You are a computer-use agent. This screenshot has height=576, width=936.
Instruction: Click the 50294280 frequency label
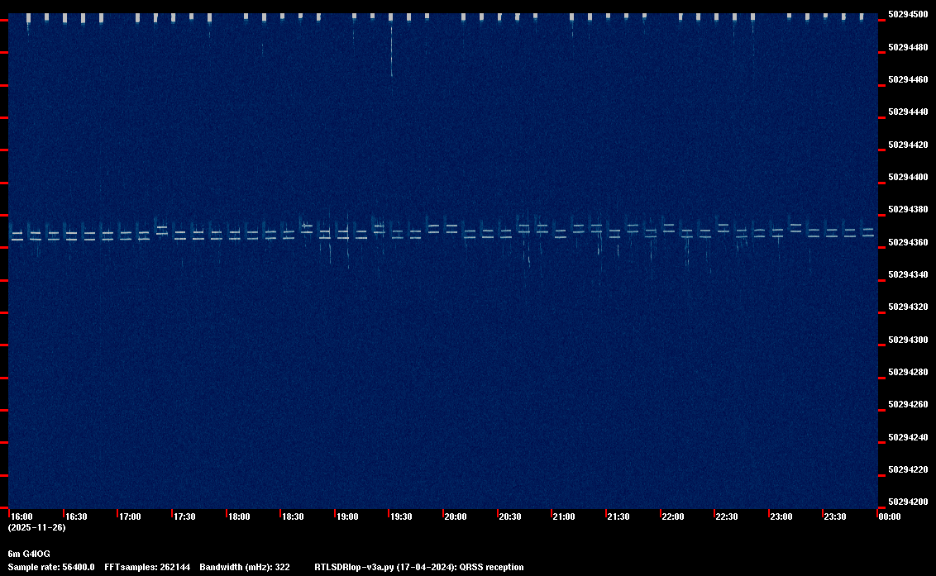click(908, 372)
